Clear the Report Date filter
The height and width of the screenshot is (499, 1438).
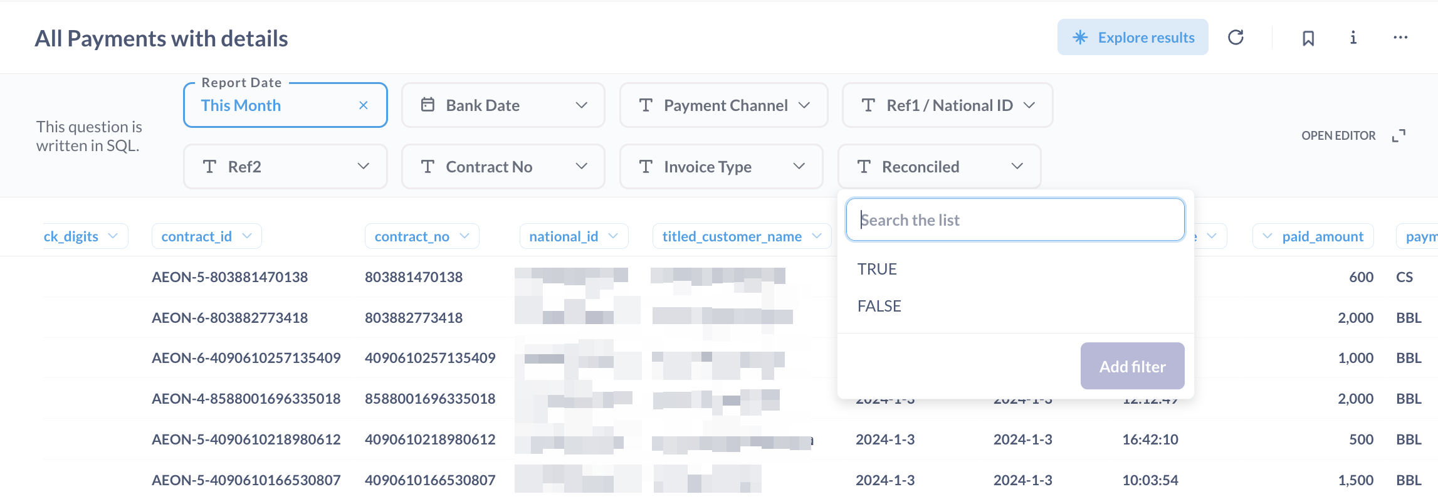[364, 105]
